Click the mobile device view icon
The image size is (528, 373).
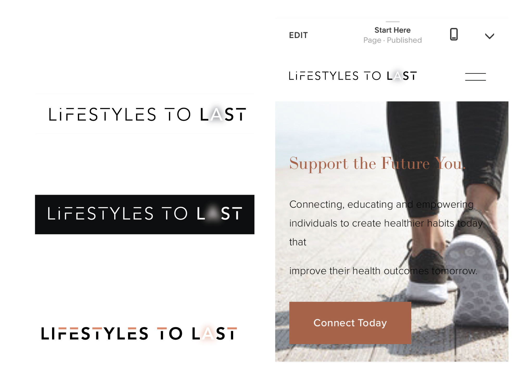point(454,34)
